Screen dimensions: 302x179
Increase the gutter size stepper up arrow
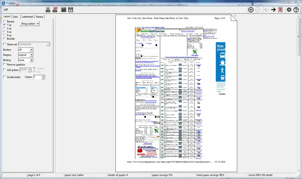point(29,69)
